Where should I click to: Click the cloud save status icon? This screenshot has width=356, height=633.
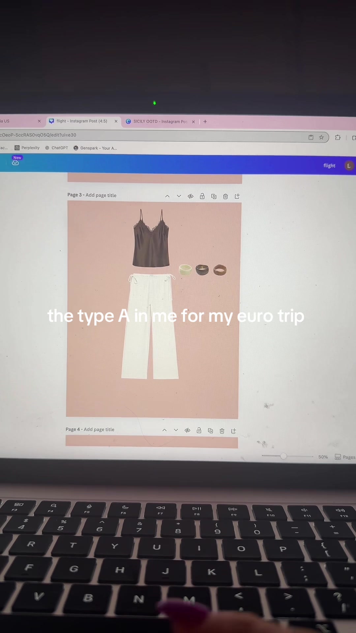(15, 162)
